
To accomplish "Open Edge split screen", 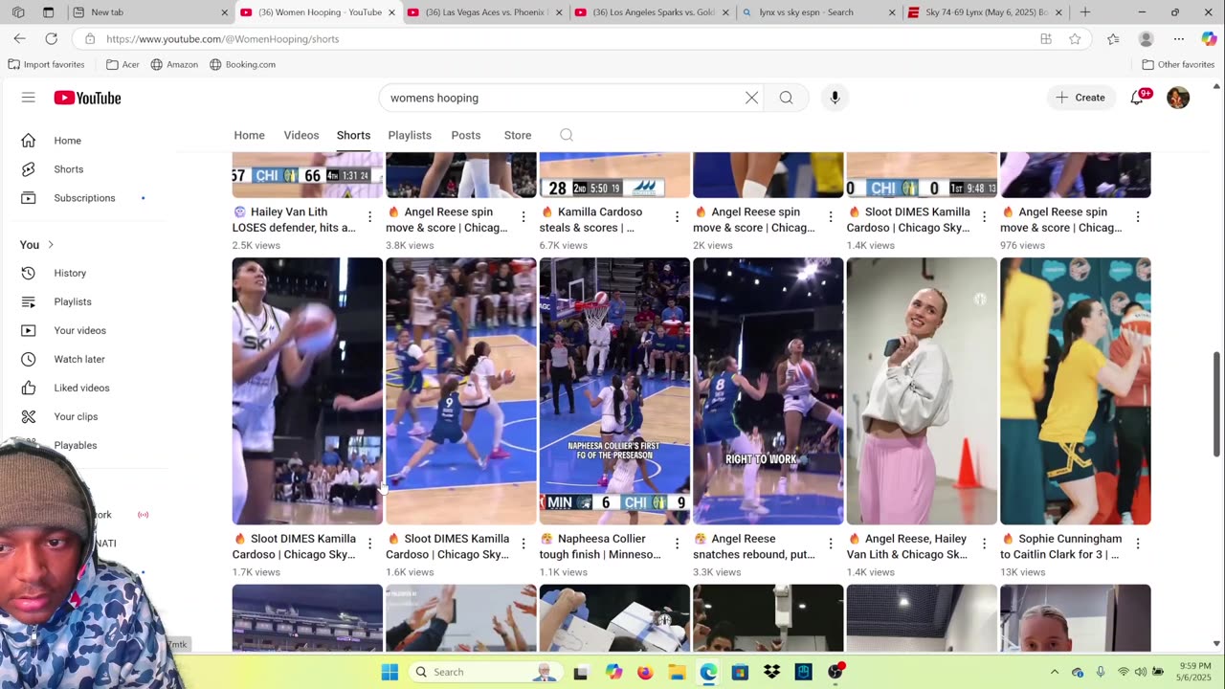I will click(1046, 39).
